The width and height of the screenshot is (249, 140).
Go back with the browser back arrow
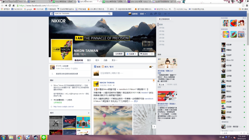(x=2, y=6)
